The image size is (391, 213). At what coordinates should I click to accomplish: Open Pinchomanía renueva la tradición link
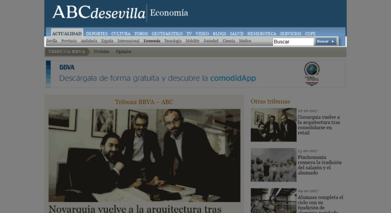click(320, 165)
